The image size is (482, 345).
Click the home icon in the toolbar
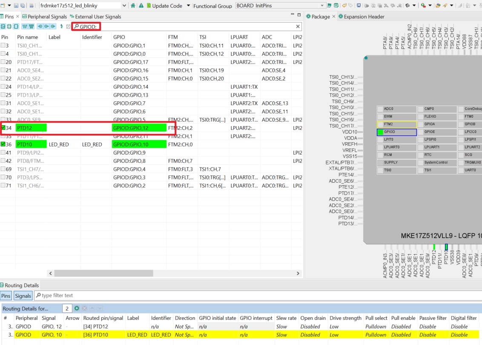click(x=133, y=6)
